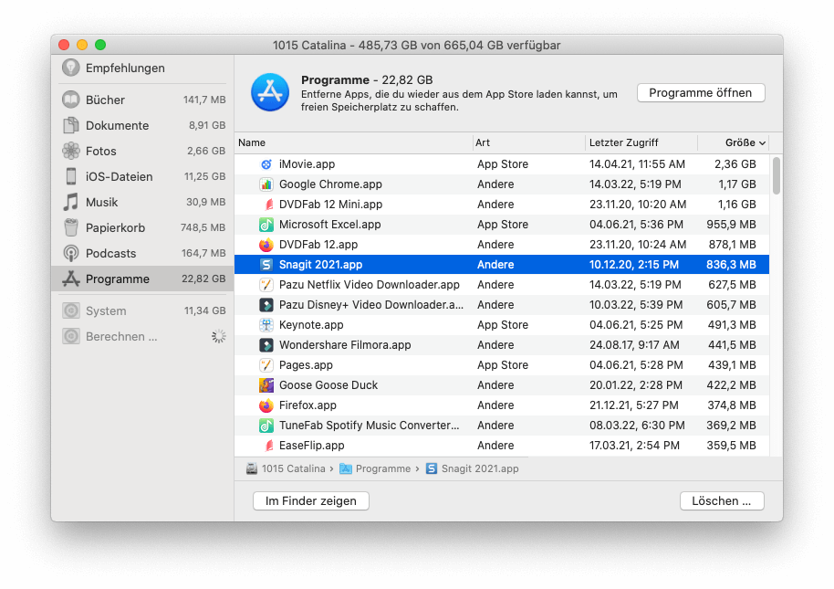The height and width of the screenshot is (589, 834).
Task: Click Snagit 2021.app in the path bar
Action: tap(473, 468)
